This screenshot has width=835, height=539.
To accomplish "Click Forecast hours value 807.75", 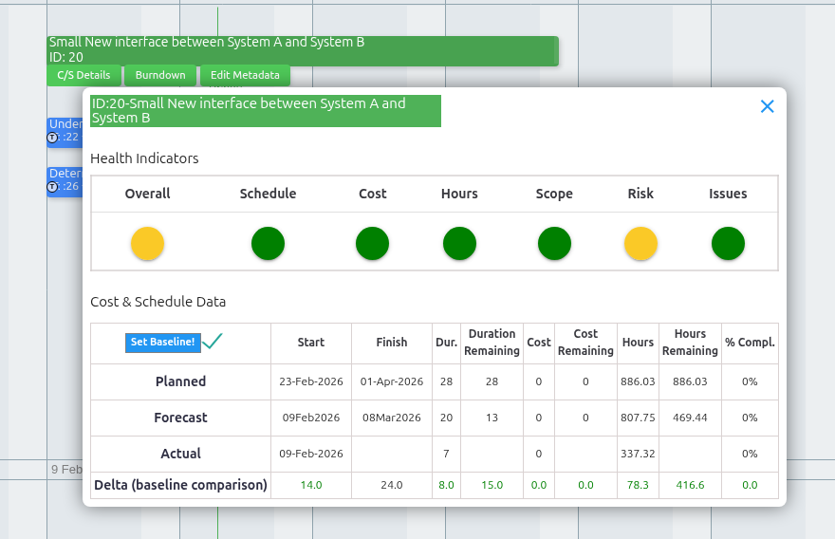I will point(638,418).
